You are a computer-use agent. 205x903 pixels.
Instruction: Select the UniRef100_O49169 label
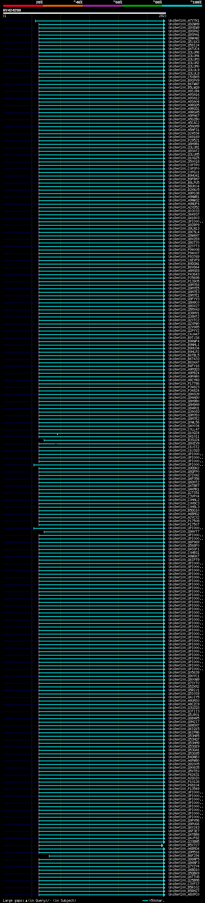pyautogui.click(x=184, y=137)
